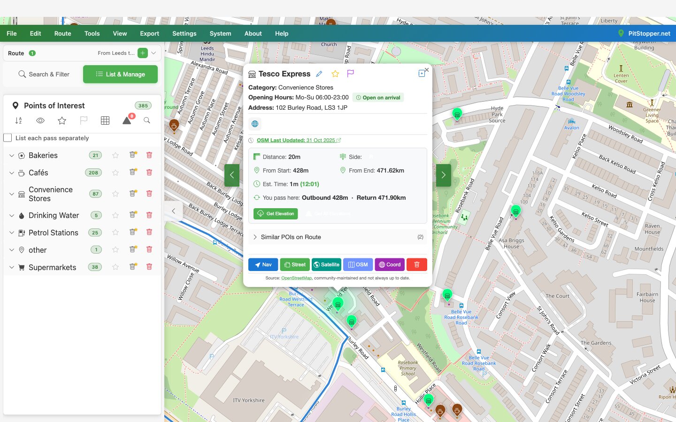The width and height of the screenshot is (676, 422).
Task: Click the purple Coord button
Action: click(390, 264)
